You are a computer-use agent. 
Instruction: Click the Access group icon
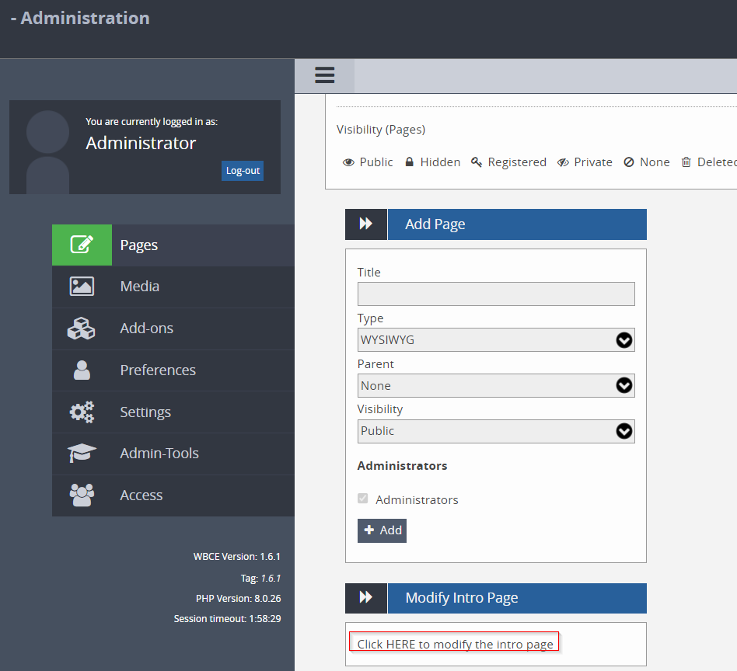[x=82, y=495]
